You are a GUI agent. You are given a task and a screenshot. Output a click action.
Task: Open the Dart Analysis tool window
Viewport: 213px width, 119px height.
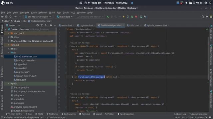point(68,114)
